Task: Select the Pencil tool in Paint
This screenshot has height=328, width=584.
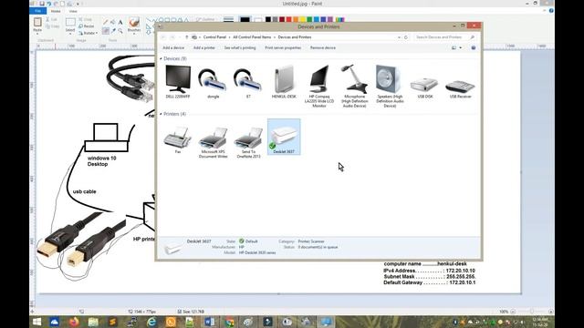Action: coord(106,22)
